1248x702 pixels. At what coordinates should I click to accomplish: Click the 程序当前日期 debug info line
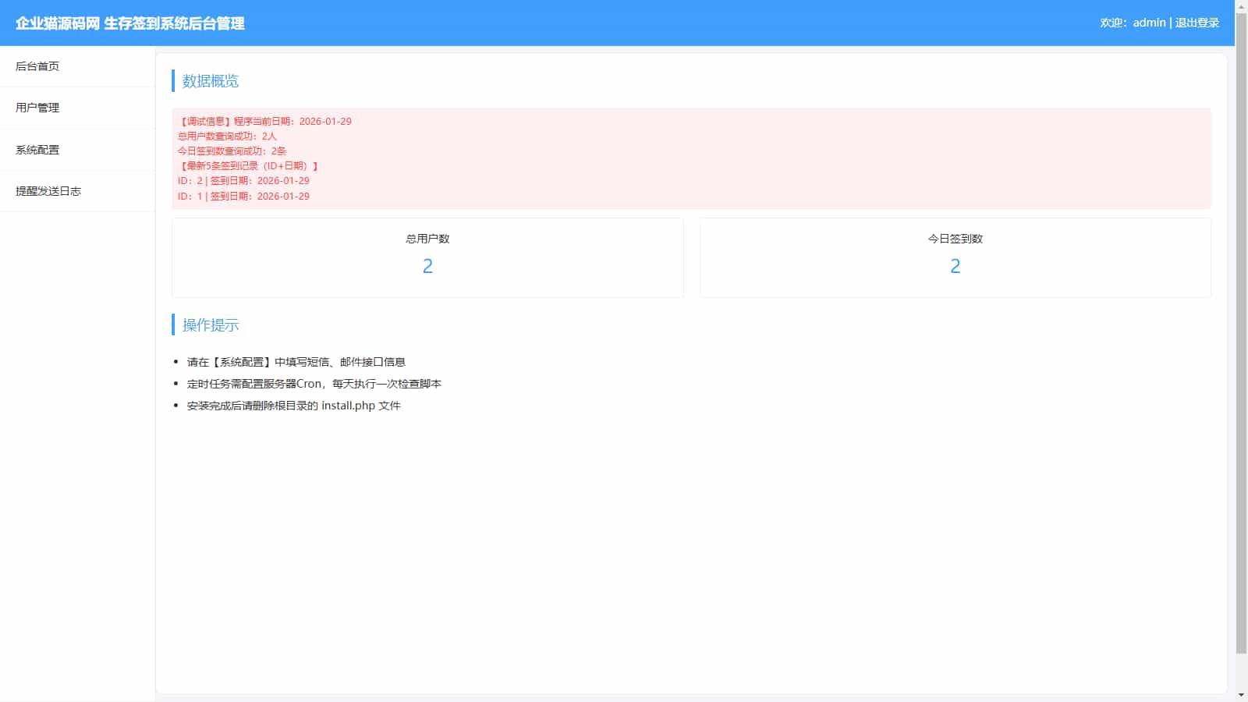[x=265, y=122]
